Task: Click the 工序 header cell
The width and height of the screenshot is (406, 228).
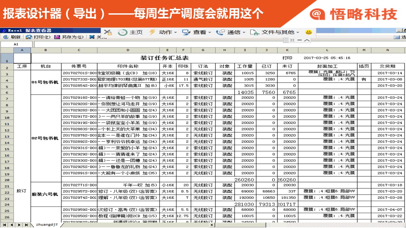Action: click(22, 66)
